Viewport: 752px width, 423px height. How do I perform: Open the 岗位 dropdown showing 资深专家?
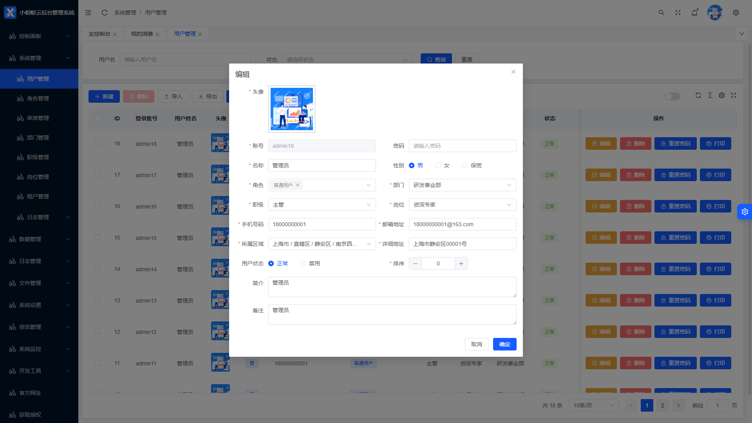click(463, 205)
